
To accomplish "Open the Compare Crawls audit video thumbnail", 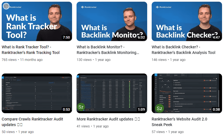I will coord(37,93).
